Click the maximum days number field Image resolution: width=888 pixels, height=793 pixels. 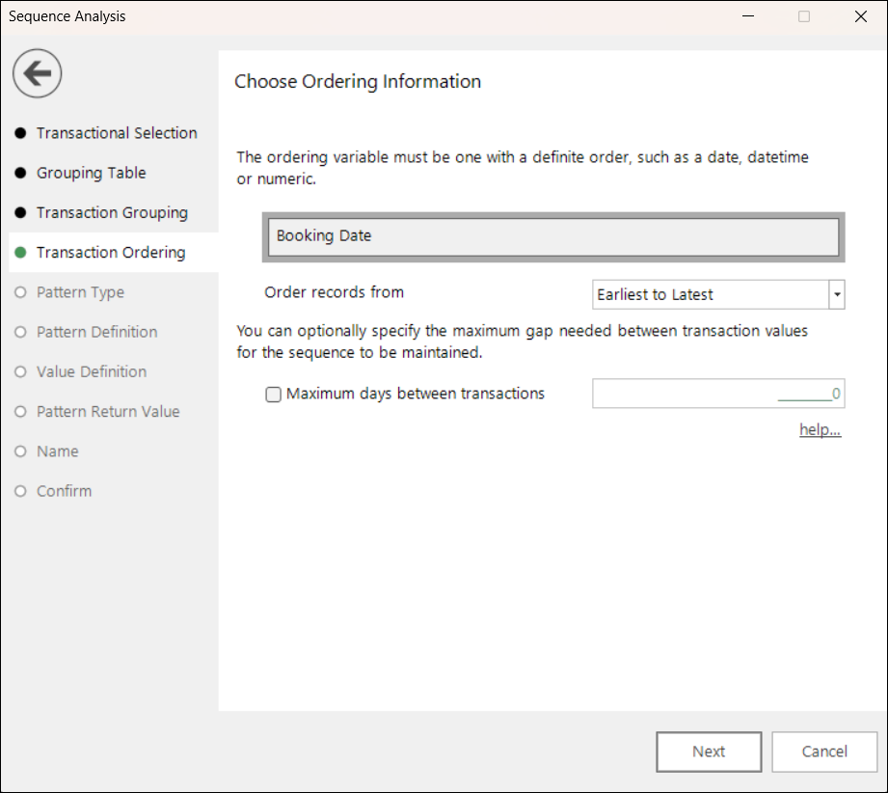tap(718, 394)
